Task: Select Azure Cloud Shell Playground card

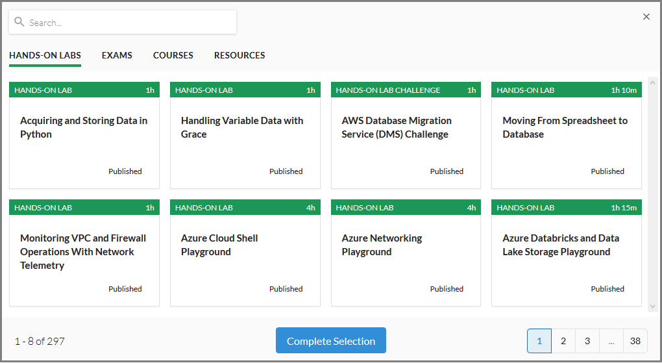Action: tap(245, 253)
